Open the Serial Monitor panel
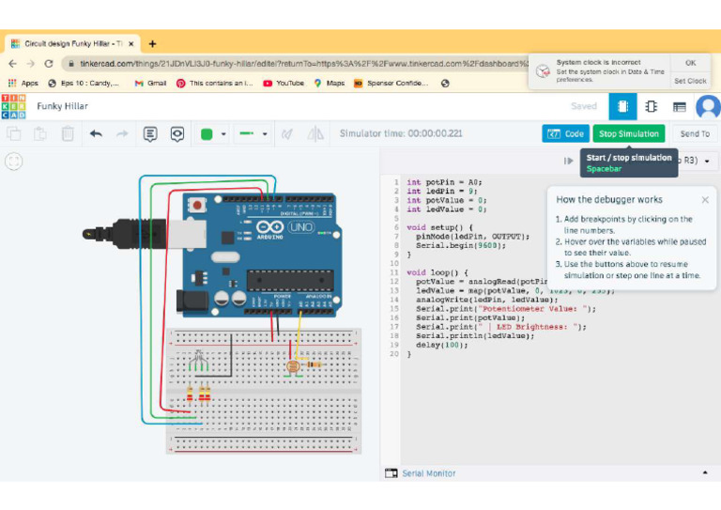Viewport: 721px width, 510px height. (x=429, y=473)
